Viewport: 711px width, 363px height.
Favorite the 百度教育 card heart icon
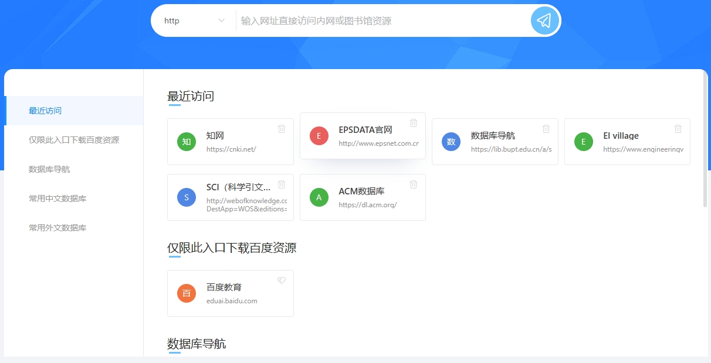[x=282, y=280]
